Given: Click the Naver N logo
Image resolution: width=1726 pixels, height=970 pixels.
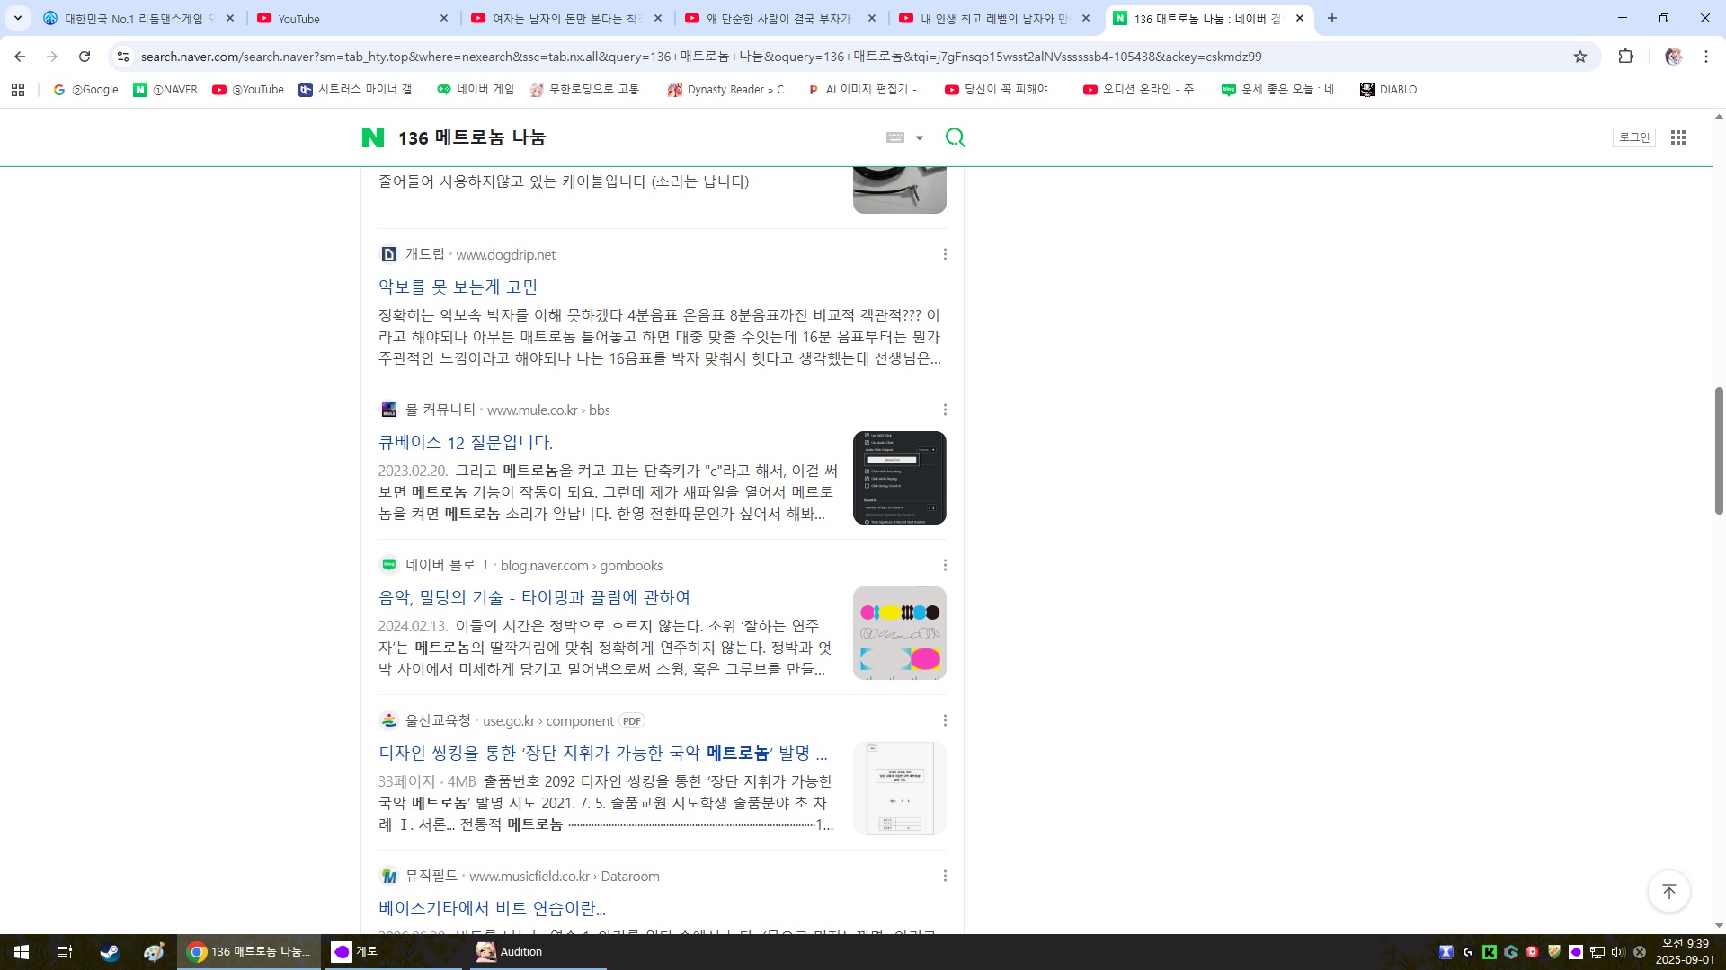Looking at the screenshot, I should [x=372, y=137].
